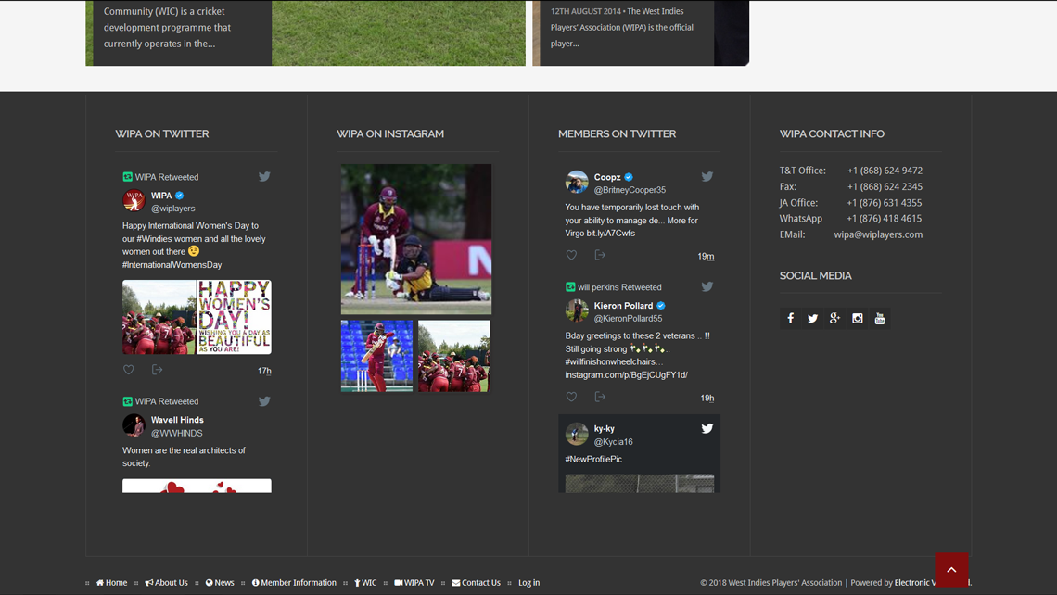Open the Twitter social media icon
1057x595 pixels.
813,319
